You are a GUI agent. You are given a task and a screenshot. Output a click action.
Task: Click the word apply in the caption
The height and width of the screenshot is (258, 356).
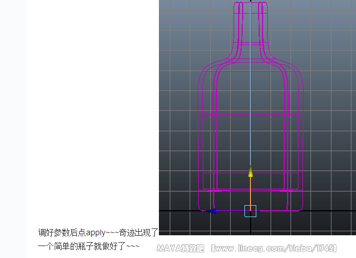tap(96, 232)
